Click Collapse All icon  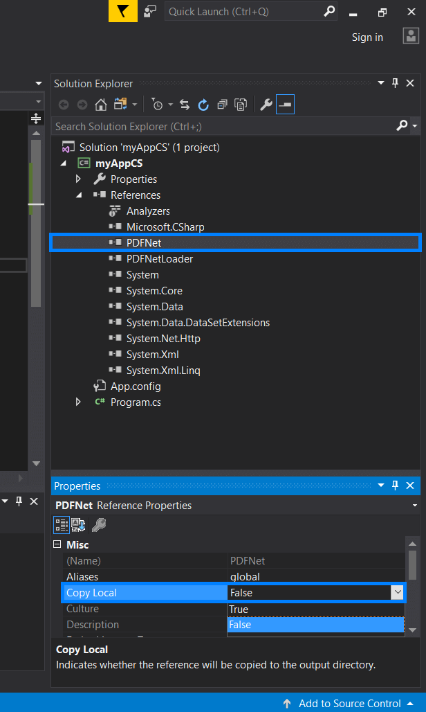221,105
